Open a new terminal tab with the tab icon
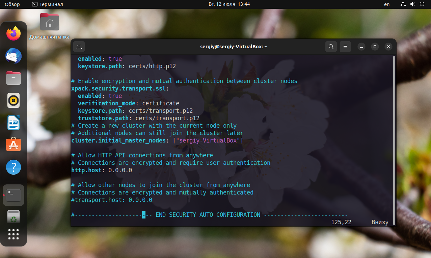Viewport: 431px width, 258px height. pos(79,47)
